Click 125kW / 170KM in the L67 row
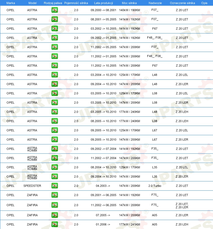The width and height of the screenshot is (213, 229). (x=129, y=130)
